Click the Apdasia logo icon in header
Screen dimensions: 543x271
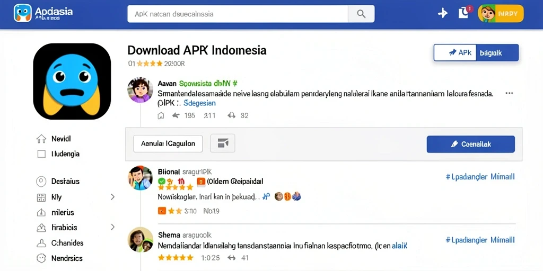click(22, 13)
